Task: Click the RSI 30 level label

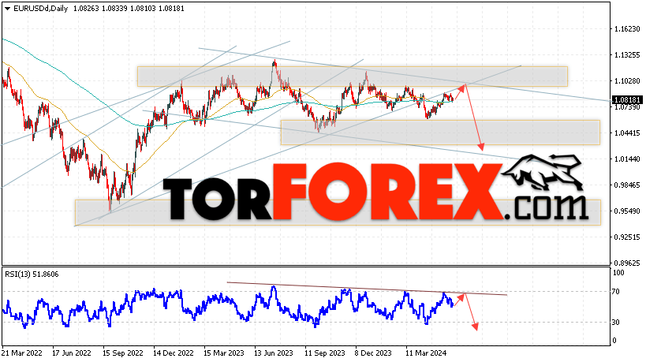Action: point(615,323)
